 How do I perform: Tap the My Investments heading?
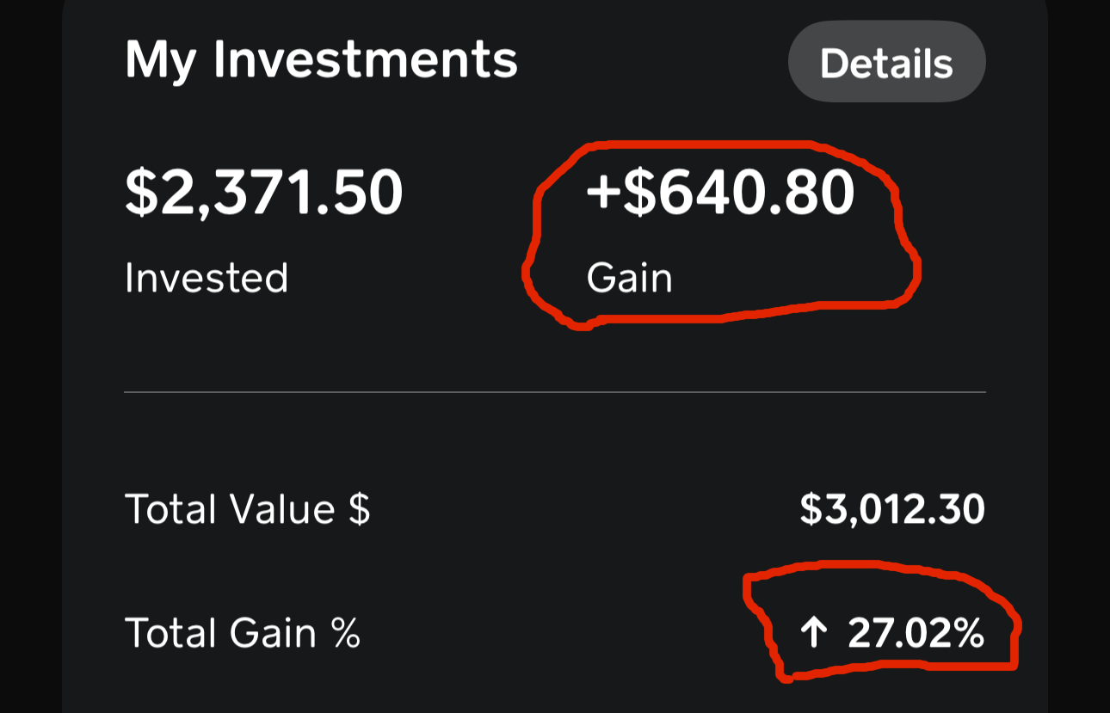click(x=321, y=60)
